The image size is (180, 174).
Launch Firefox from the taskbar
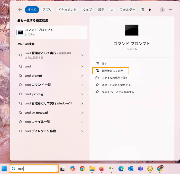coord(102,169)
